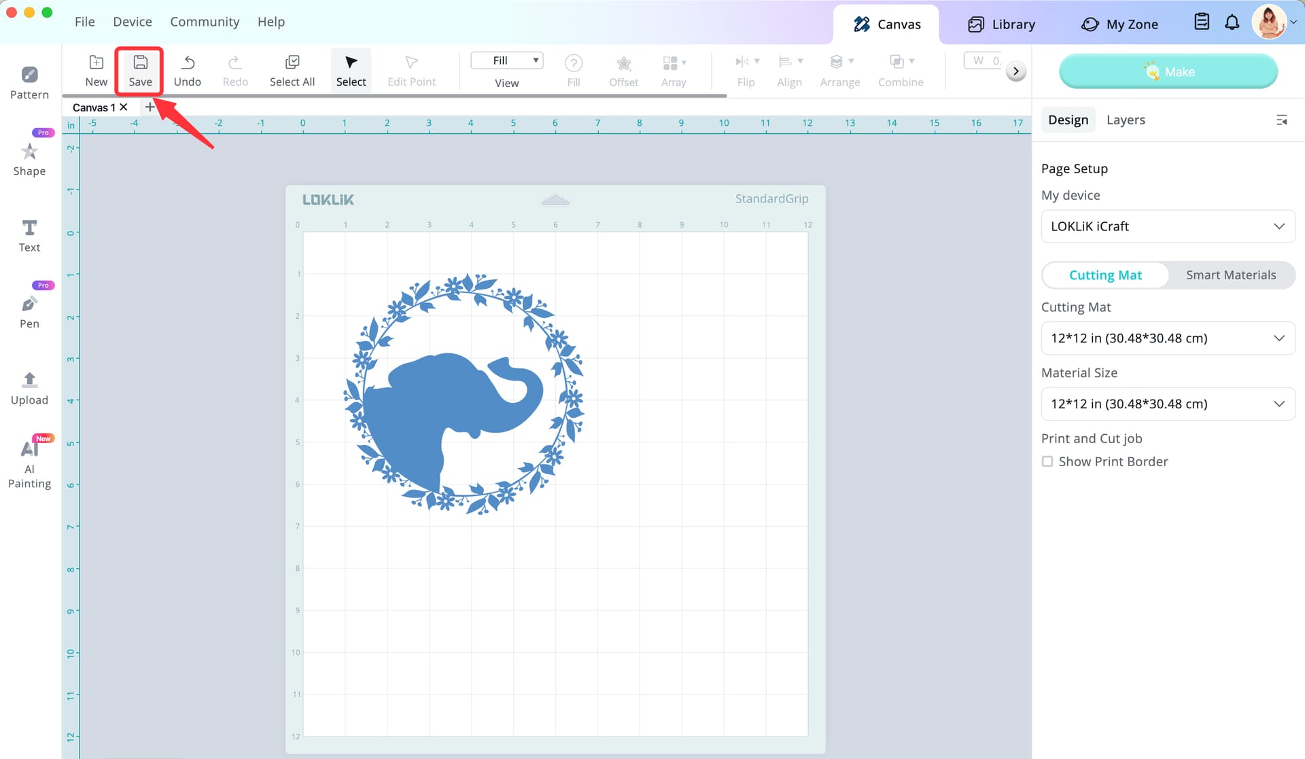Open the Layers tab
Viewport: 1305px width, 759px height.
[1126, 120]
